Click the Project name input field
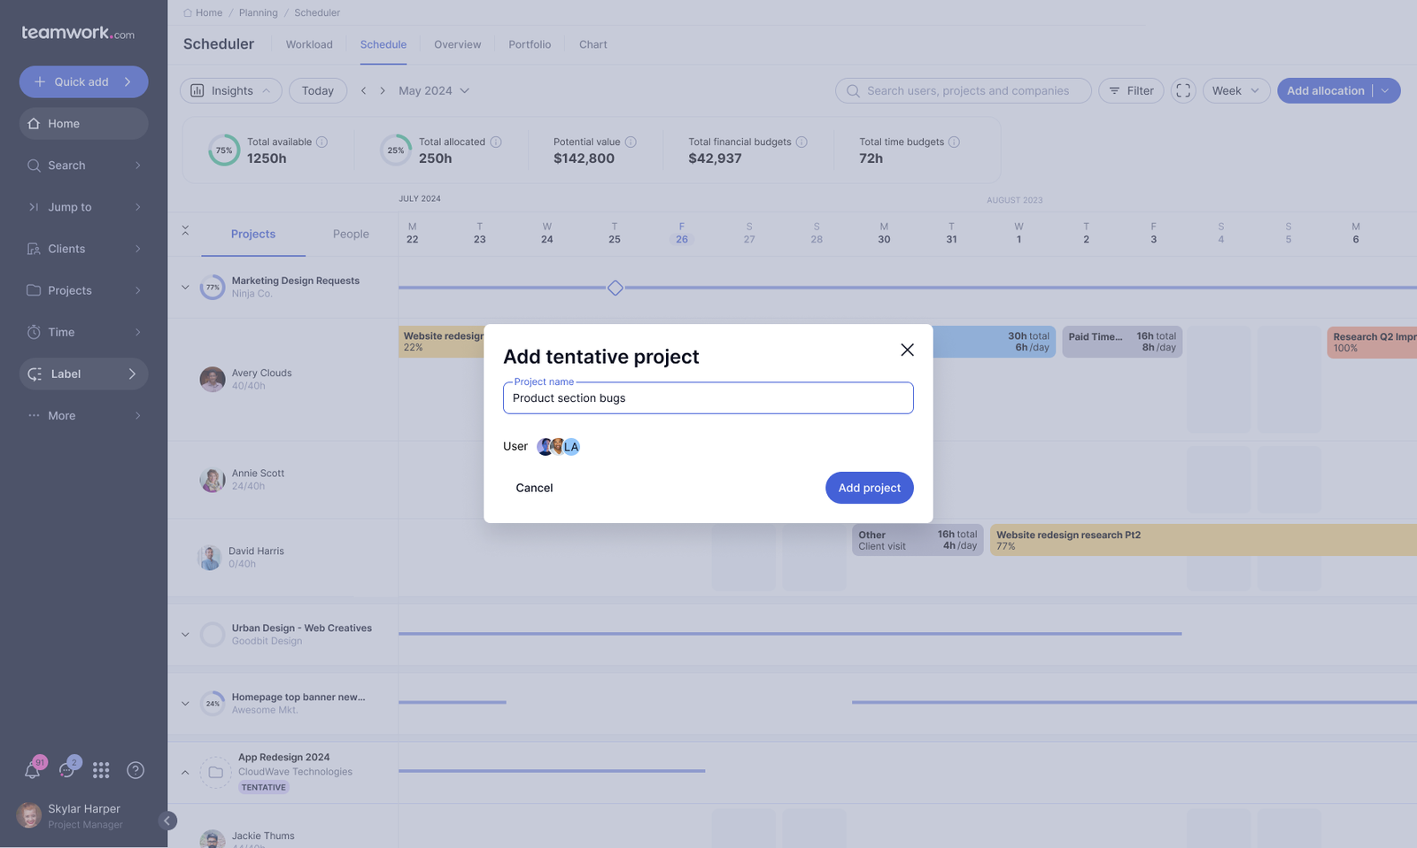Image resolution: width=1417 pixels, height=848 pixels. [x=708, y=398]
